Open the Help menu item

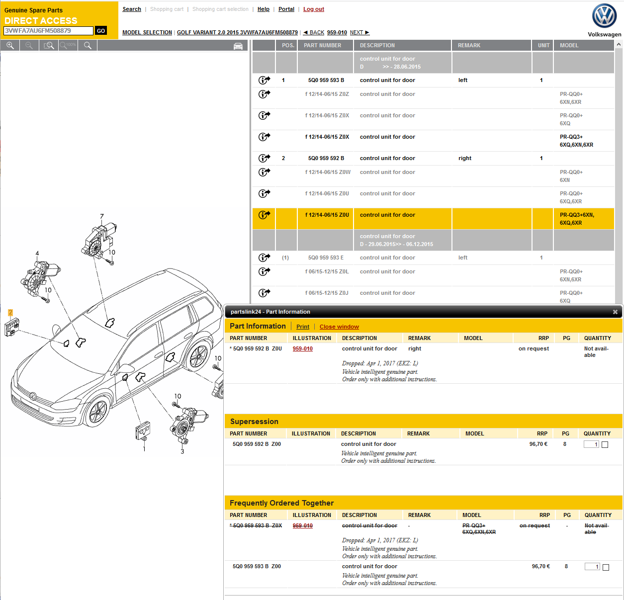point(263,9)
